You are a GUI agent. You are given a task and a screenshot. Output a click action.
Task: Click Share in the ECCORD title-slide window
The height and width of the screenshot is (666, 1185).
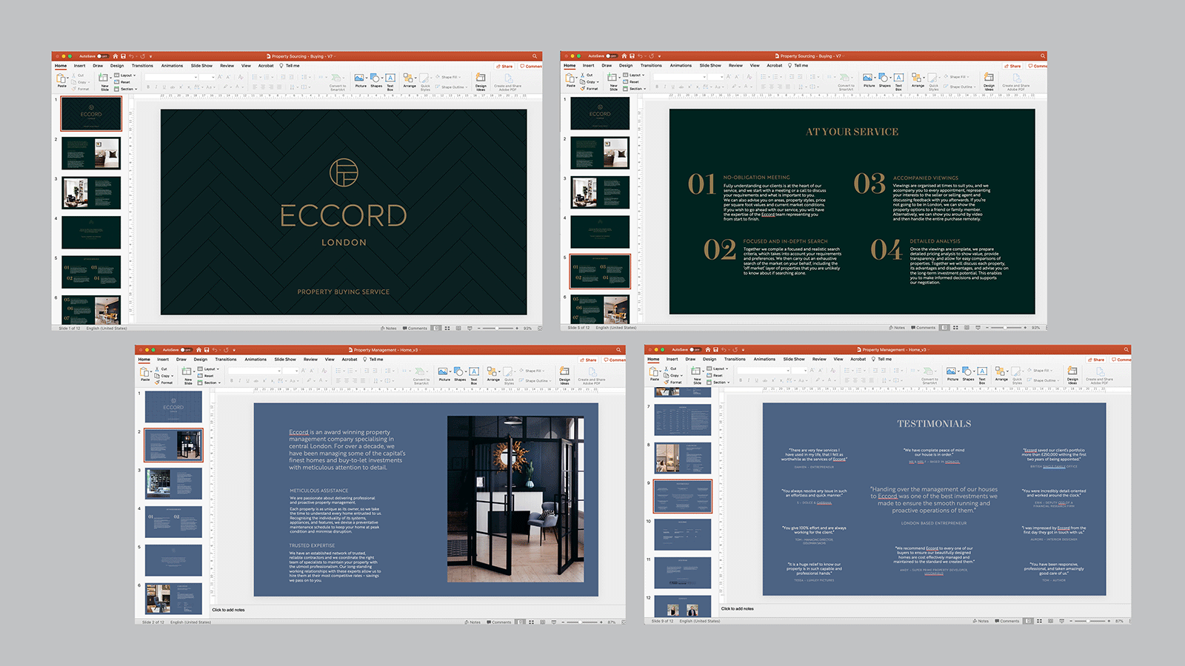point(504,67)
